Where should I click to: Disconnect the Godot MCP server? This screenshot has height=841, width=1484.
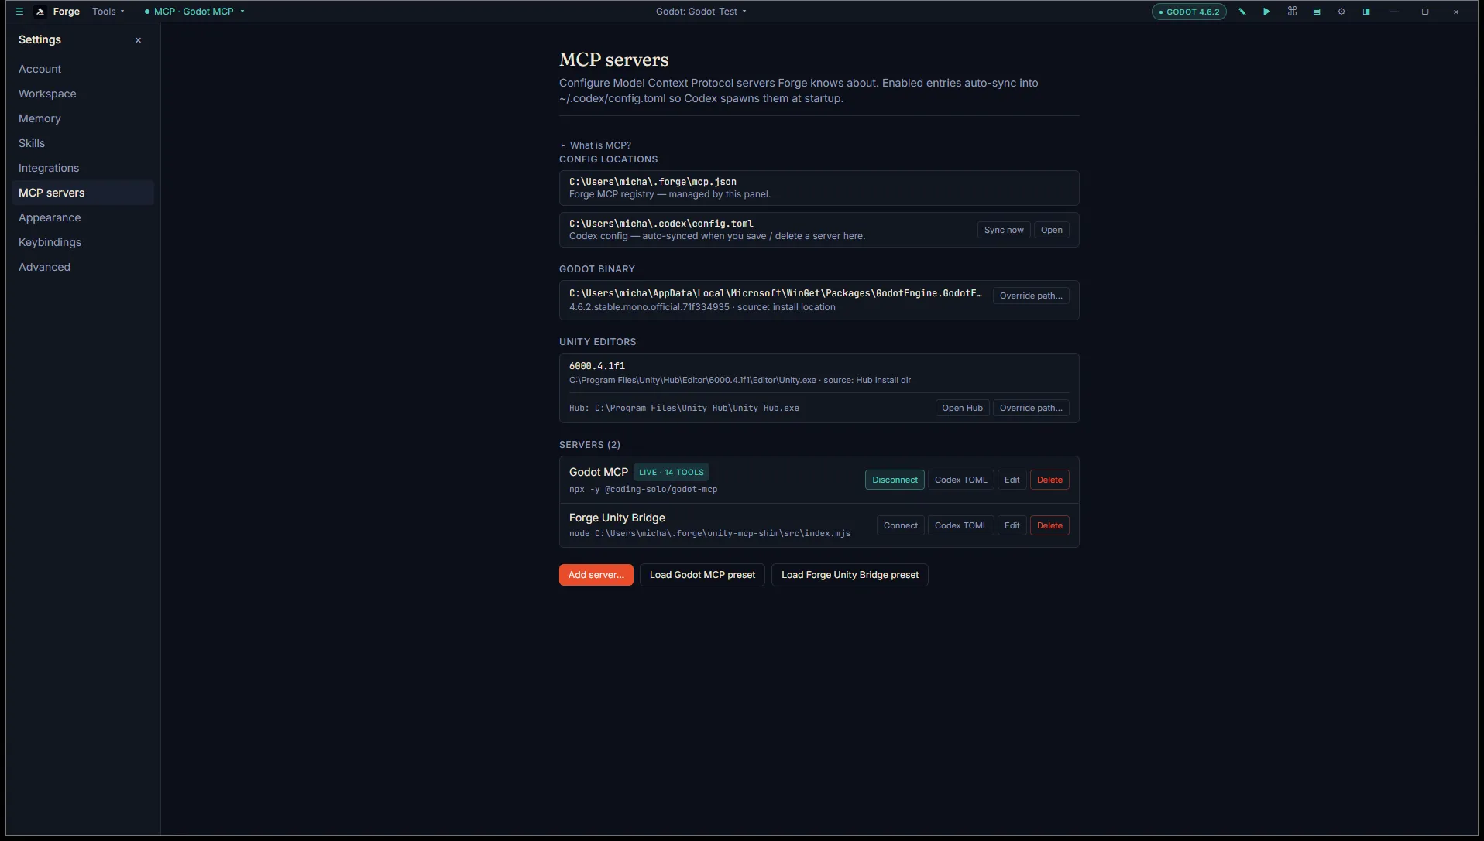point(895,480)
